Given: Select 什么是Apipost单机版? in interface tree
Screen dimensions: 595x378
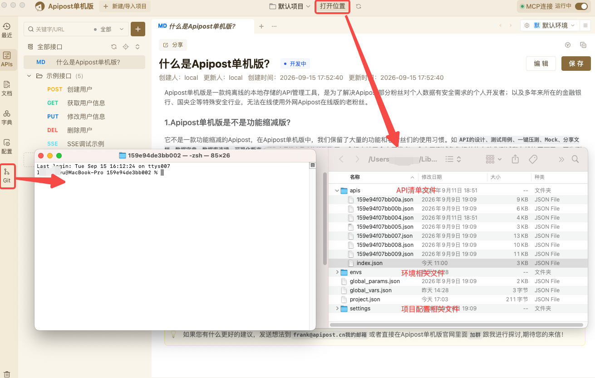Looking at the screenshot, I should coord(84,62).
